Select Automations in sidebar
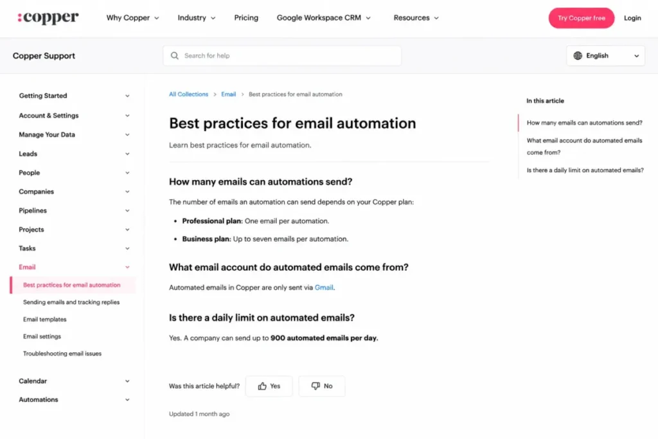Viewport: 658px width, 439px height. click(x=39, y=400)
